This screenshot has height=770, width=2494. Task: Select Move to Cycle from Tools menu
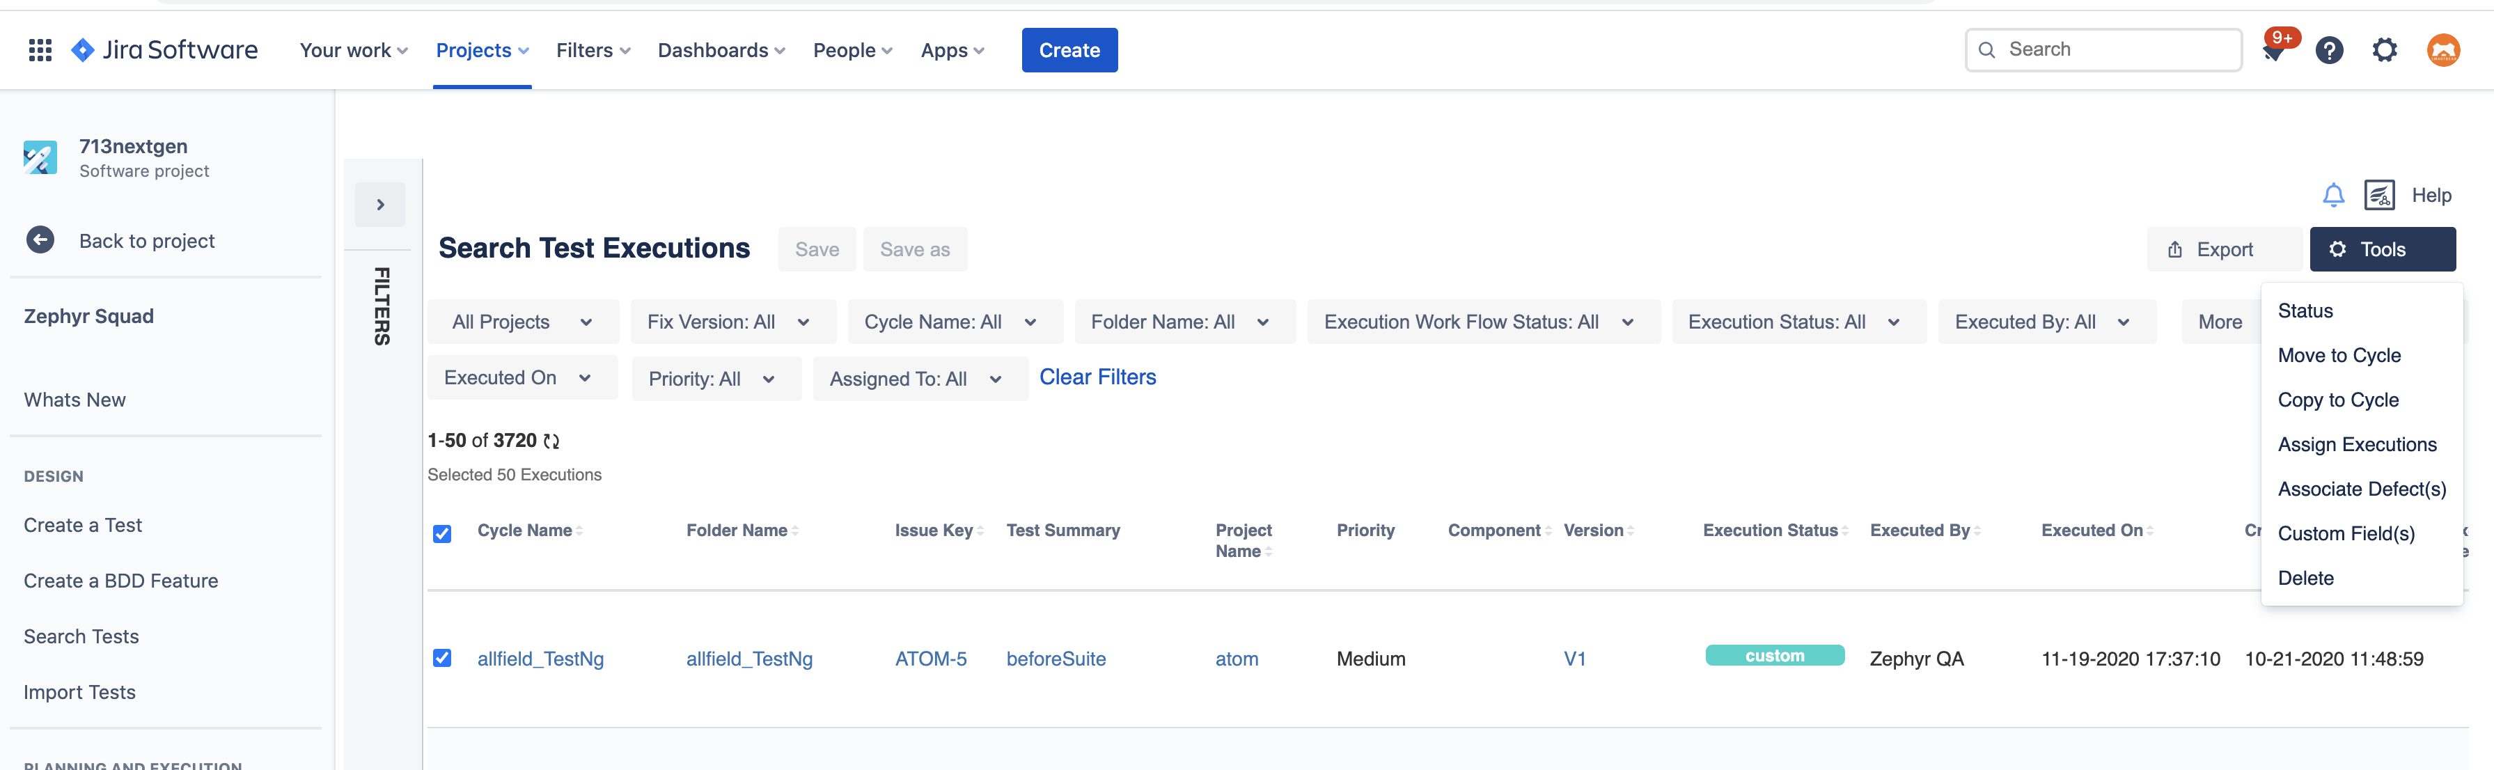(2338, 356)
